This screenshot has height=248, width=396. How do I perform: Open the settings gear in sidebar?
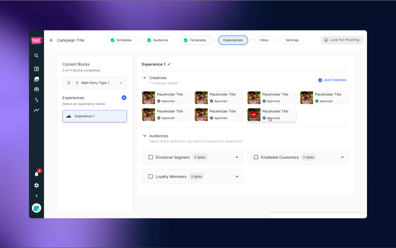[x=36, y=185]
